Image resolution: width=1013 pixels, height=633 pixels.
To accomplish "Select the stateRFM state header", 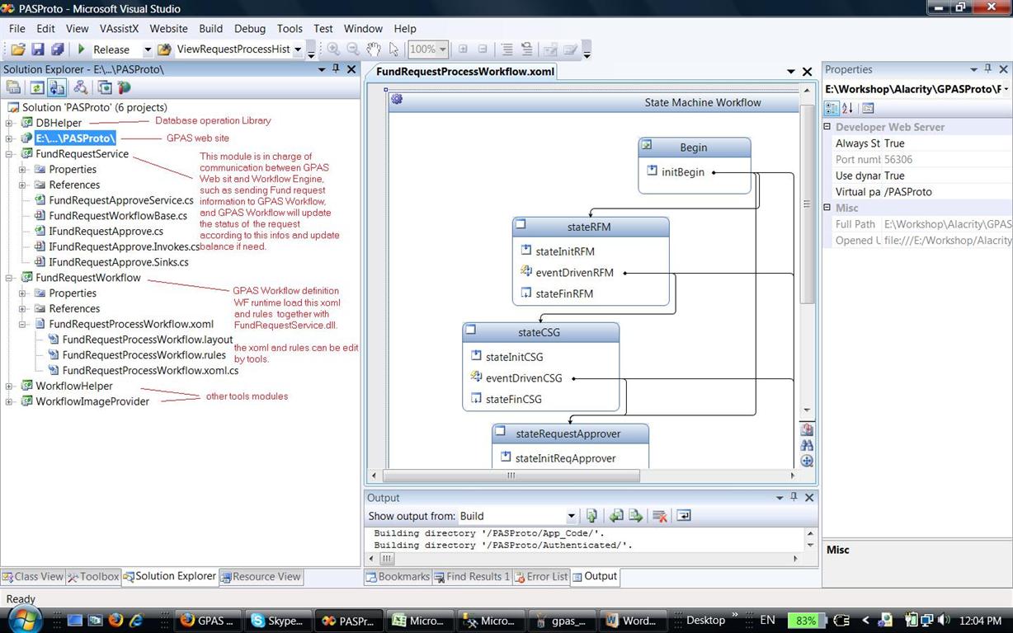I will [590, 227].
